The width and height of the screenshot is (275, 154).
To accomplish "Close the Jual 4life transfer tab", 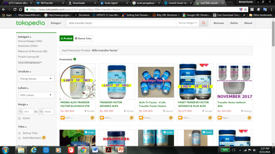I will click(x=223, y=3).
